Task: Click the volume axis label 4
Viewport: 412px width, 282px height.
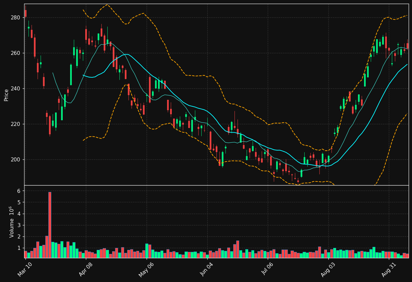Action: tap(19, 214)
